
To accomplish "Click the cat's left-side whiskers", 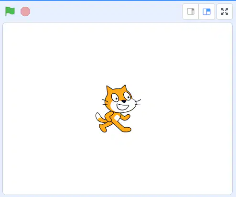I will tap(105, 102).
